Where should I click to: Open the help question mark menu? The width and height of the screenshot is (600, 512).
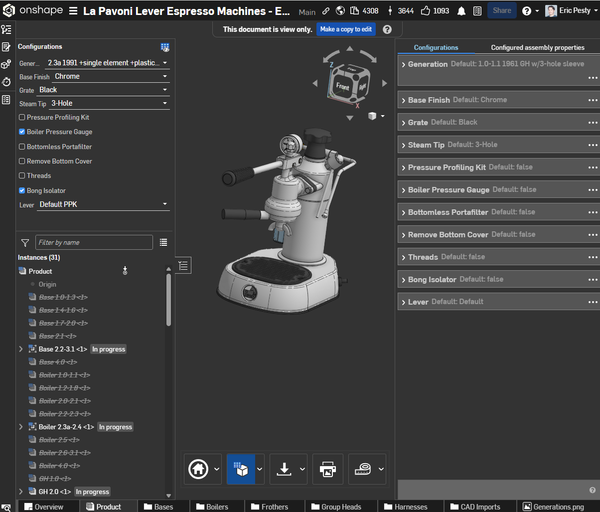(x=526, y=11)
